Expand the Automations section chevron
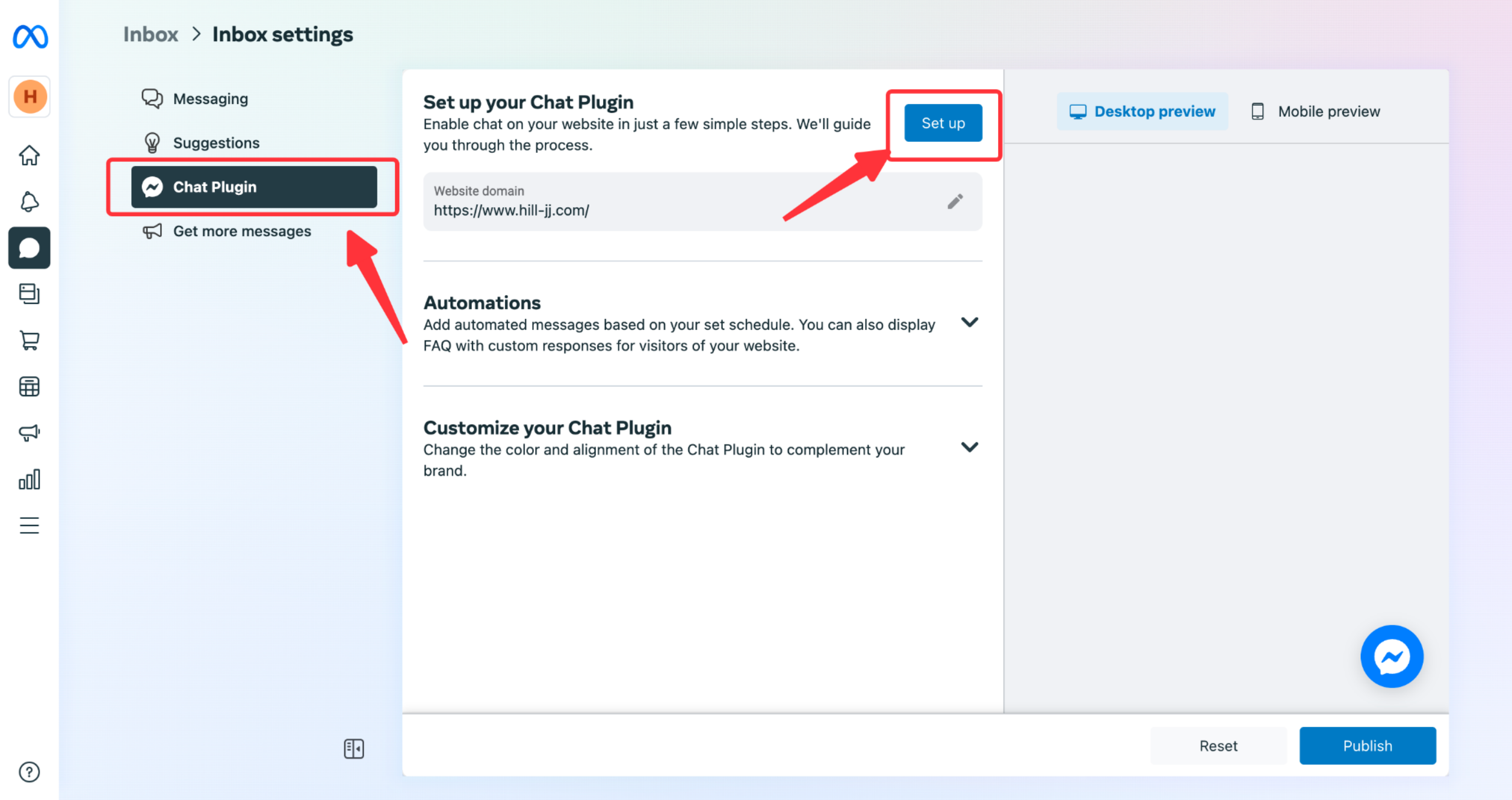 969,322
